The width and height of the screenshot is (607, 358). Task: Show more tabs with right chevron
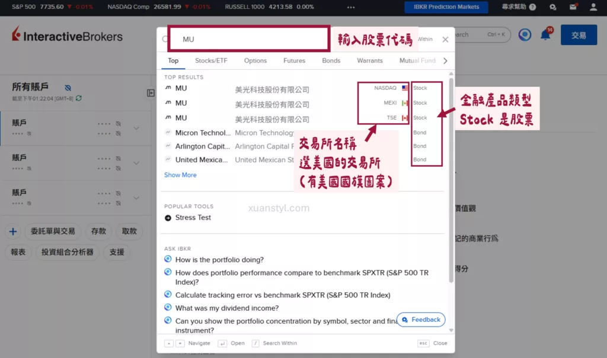point(445,61)
